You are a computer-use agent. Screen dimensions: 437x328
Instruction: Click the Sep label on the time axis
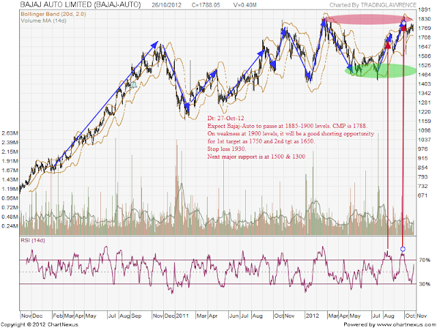pyautogui.click(x=137, y=316)
